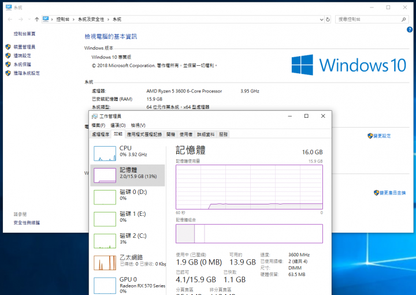Switch to the 開機 tab
This screenshot has width=416, height=295.
170,135
